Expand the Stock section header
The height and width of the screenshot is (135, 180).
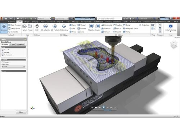13,71
